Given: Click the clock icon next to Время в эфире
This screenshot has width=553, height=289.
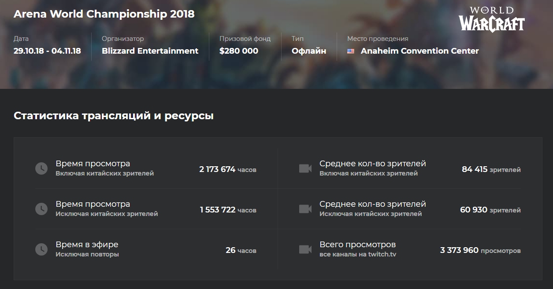Looking at the screenshot, I should tap(41, 249).
